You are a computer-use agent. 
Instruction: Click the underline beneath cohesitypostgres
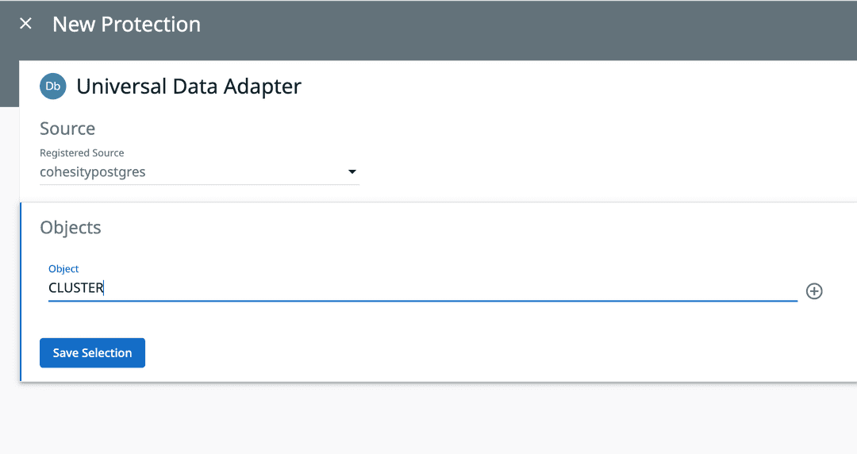[x=199, y=185]
